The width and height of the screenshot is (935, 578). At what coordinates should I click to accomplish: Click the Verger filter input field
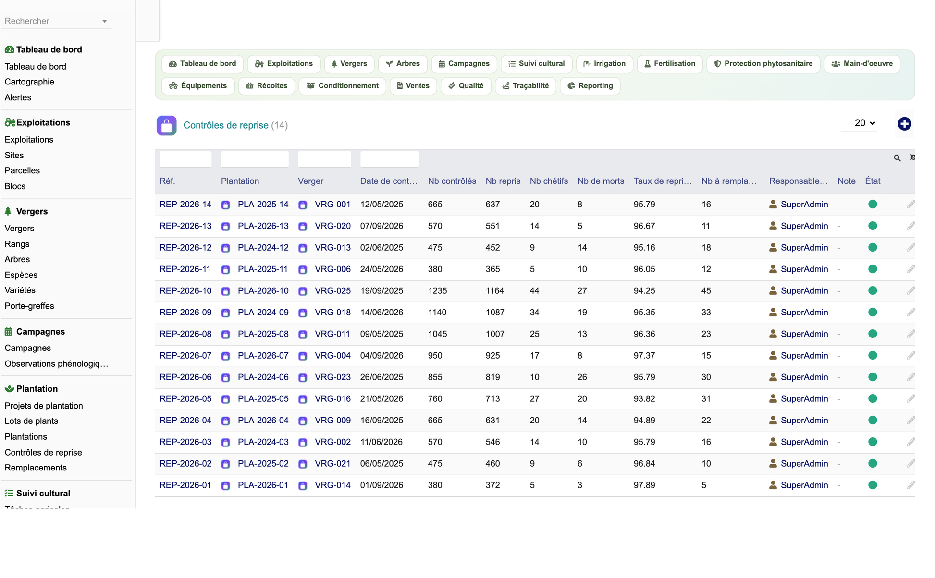pyautogui.click(x=324, y=159)
